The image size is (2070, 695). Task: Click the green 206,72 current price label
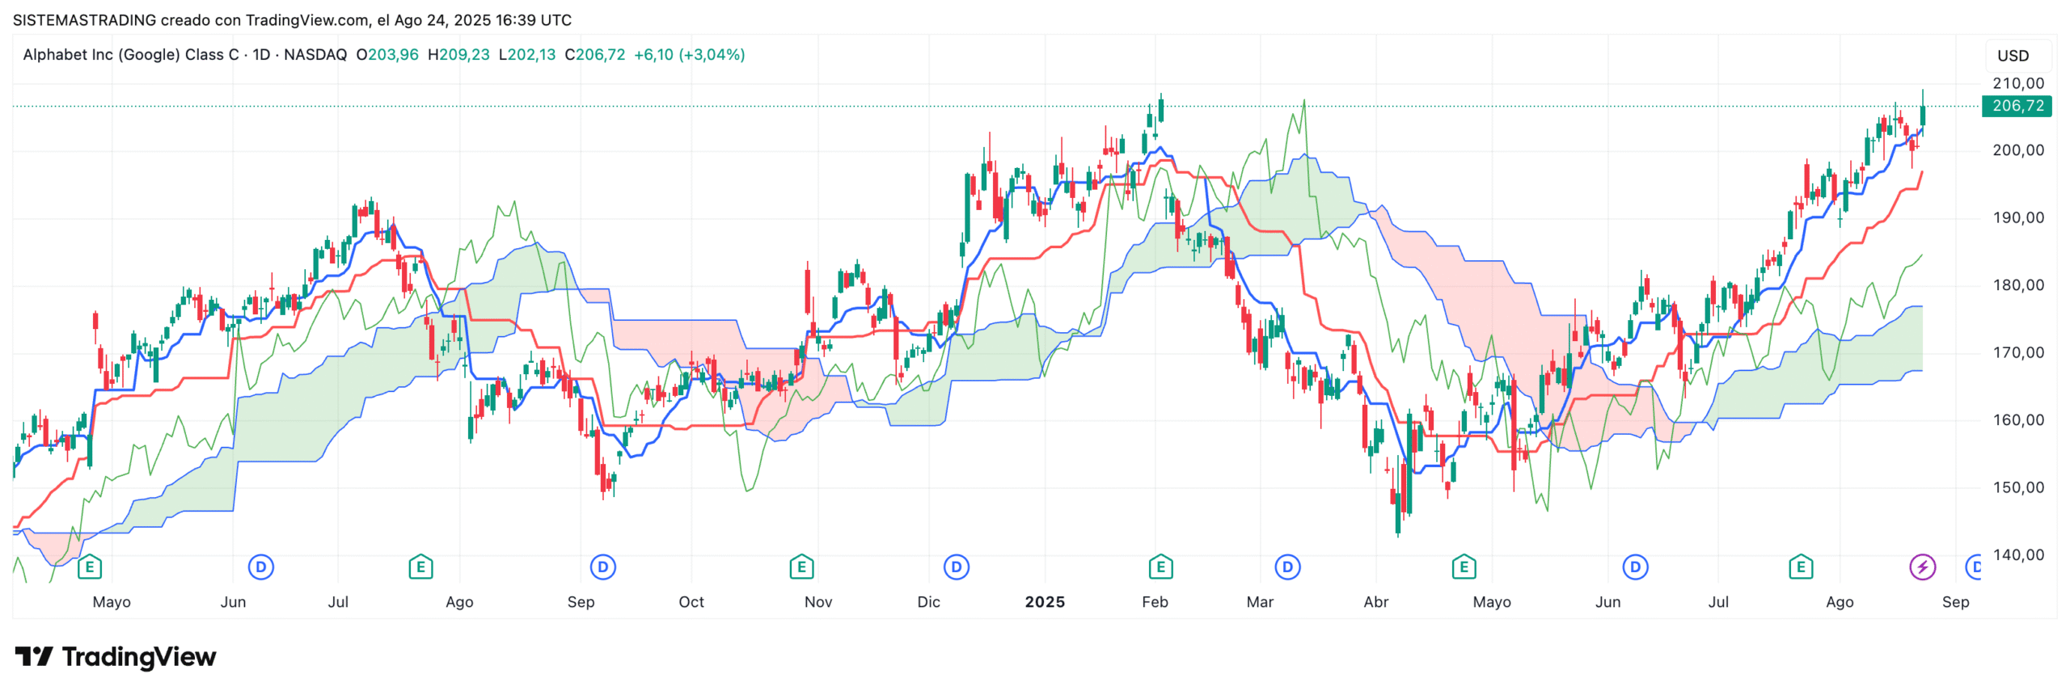(x=2017, y=106)
